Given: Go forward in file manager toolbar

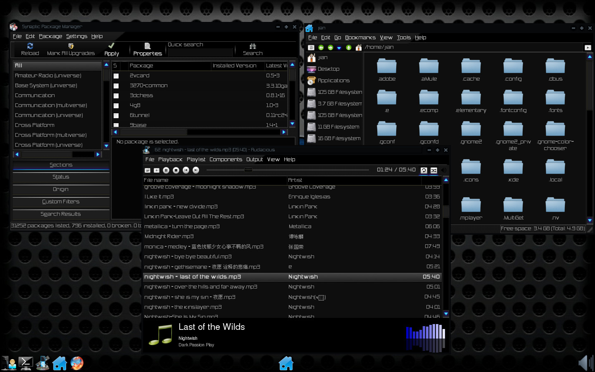Looking at the screenshot, I should [x=330, y=48].
